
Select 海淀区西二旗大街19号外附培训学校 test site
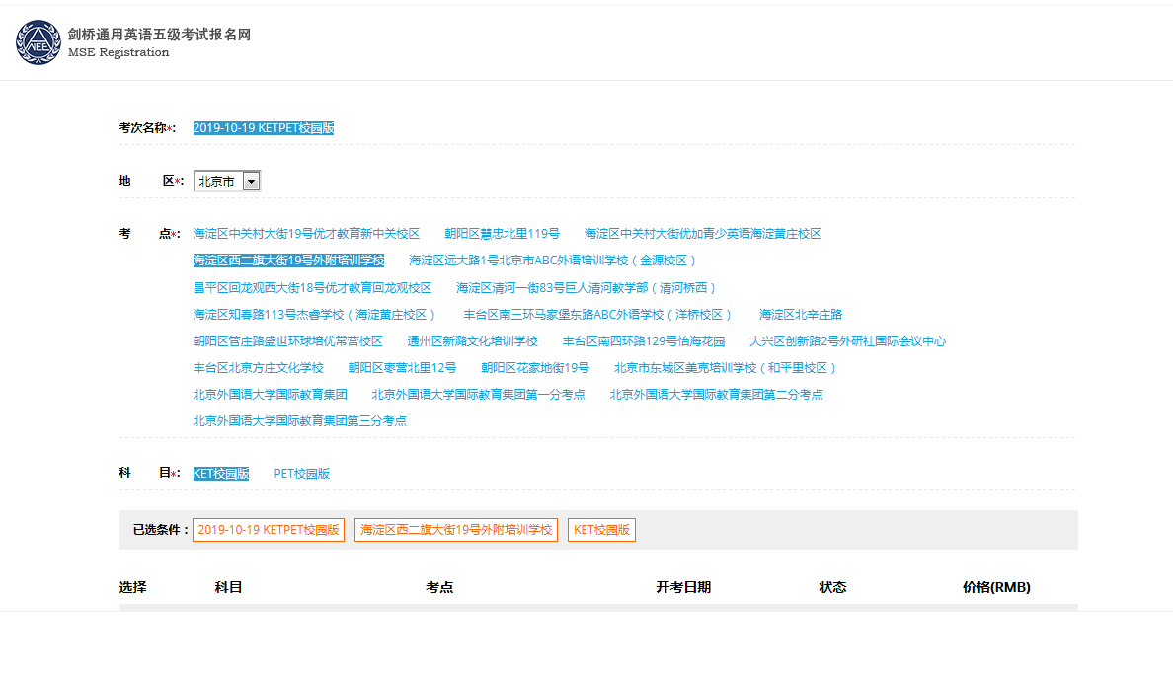click(x=288, y=261)
